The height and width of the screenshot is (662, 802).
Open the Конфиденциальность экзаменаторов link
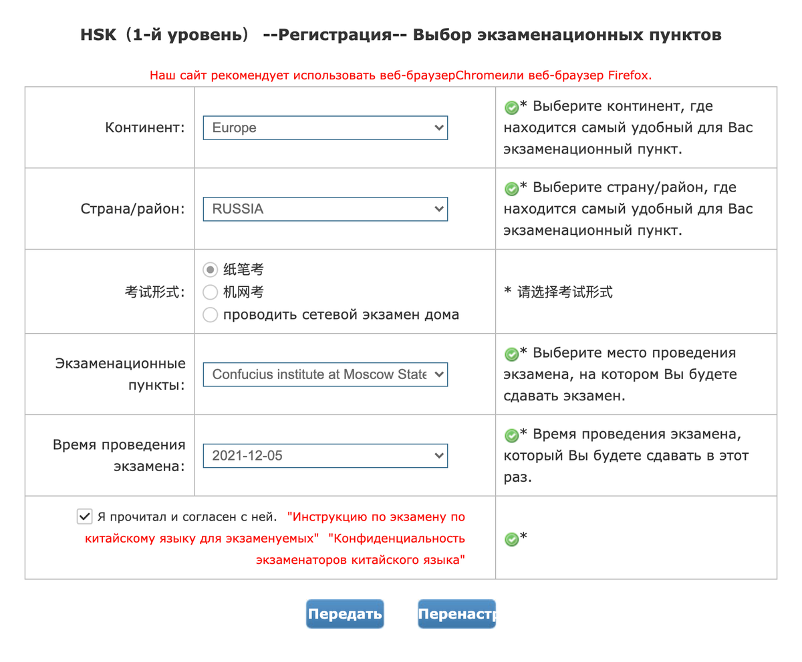361,549
